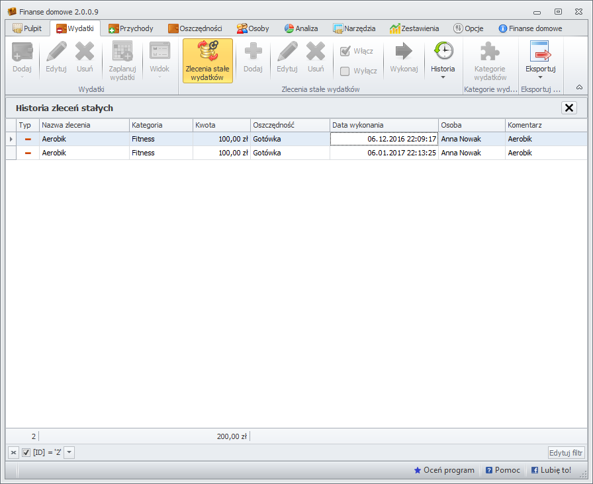This screenshot has height=484, width=593.
Task: Click the Zlecenia stałe wydatków icon
Action: (x=208, y=53)
